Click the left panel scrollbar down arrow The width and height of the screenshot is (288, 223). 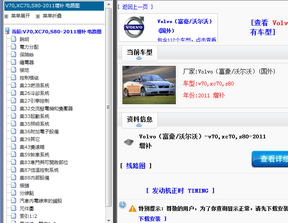109,220
